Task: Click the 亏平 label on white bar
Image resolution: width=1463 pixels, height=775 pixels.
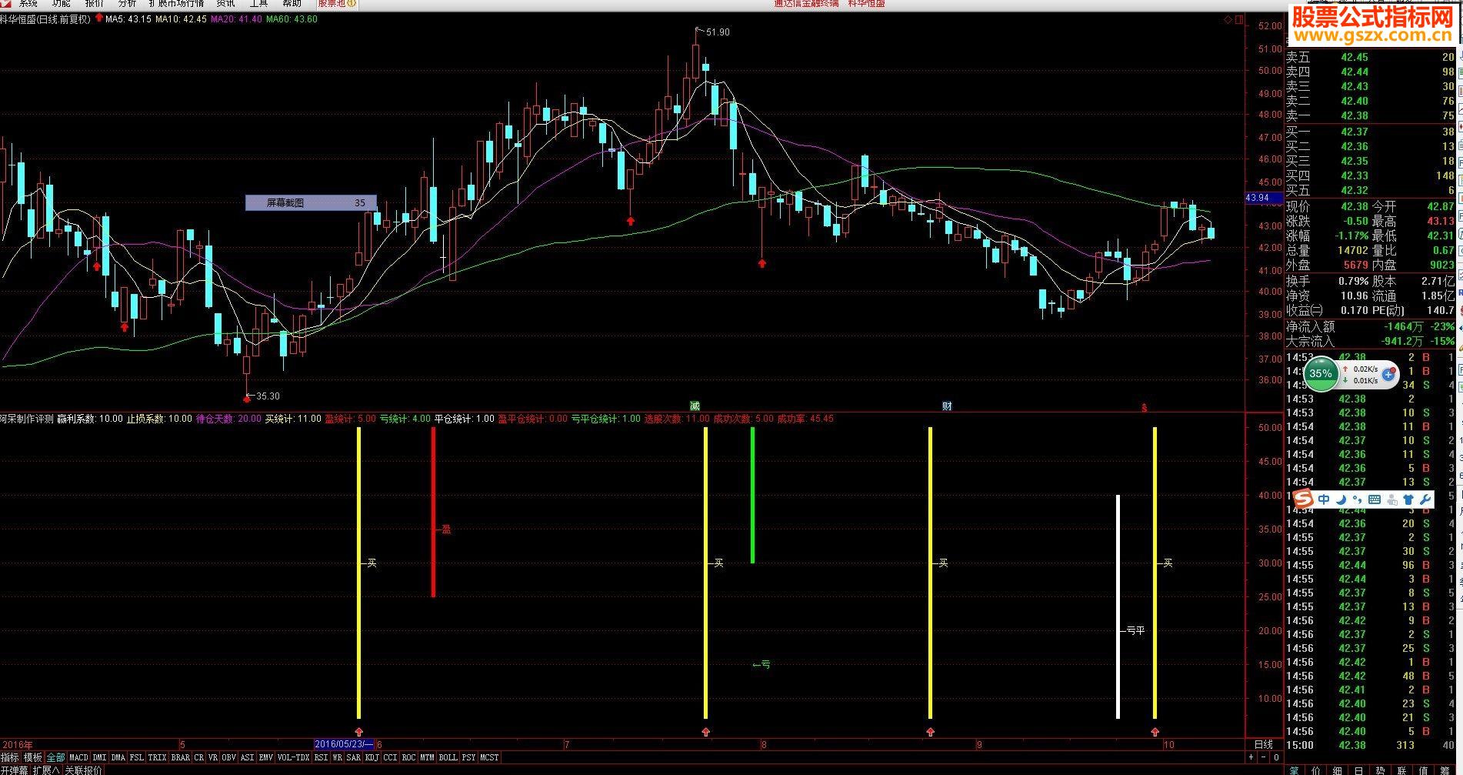Action: [1135, 630]
